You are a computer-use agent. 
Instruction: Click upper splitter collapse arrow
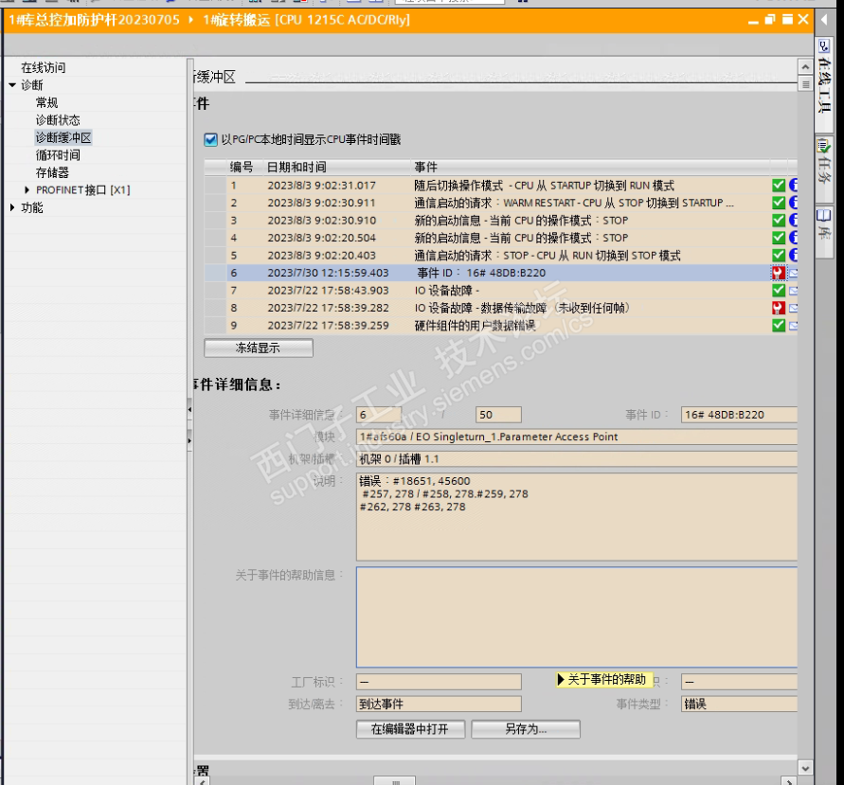point(189,409)
